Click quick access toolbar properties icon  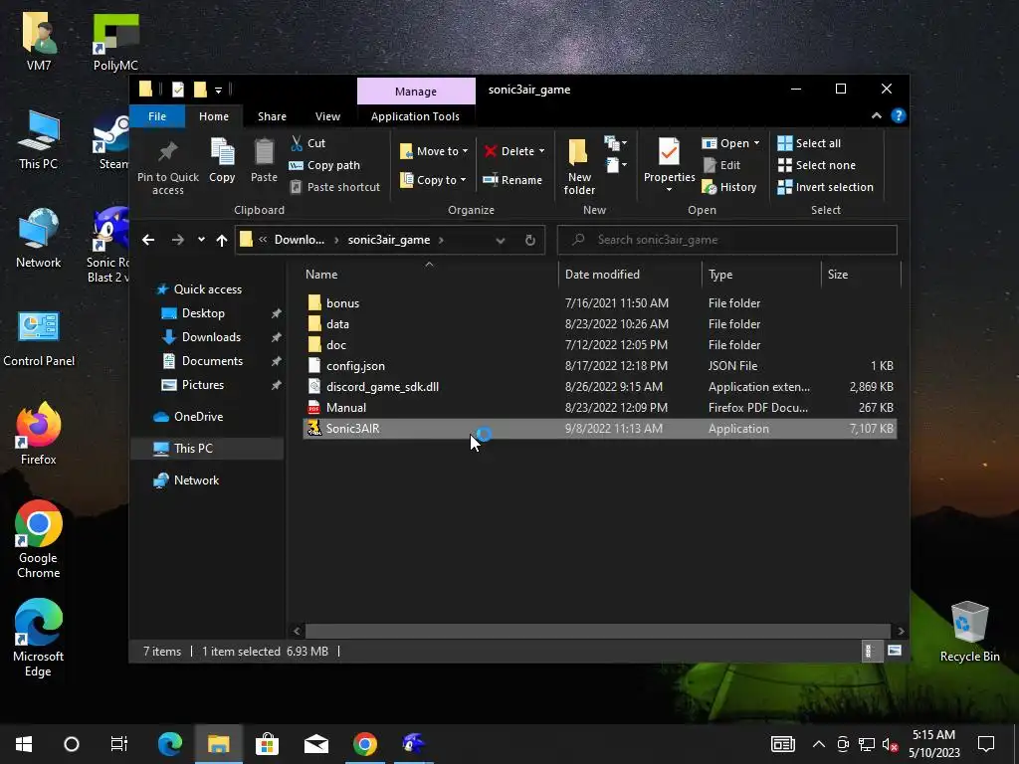pos(177,89)
